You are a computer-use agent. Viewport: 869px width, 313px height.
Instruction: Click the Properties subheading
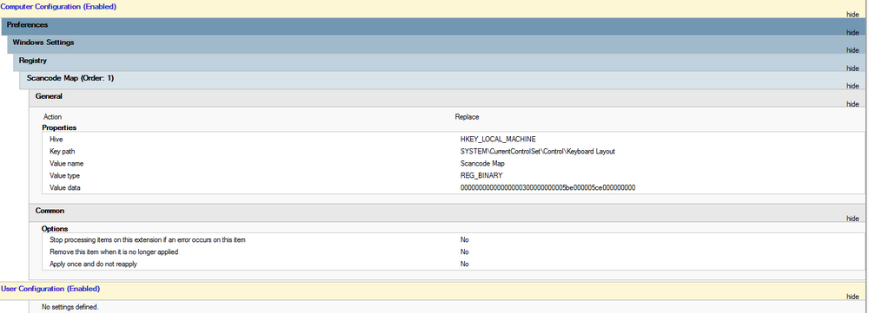pos(59,127)
